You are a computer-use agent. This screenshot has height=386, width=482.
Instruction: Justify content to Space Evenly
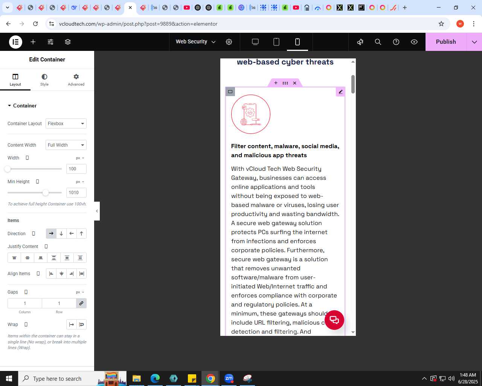pos(80,258)
